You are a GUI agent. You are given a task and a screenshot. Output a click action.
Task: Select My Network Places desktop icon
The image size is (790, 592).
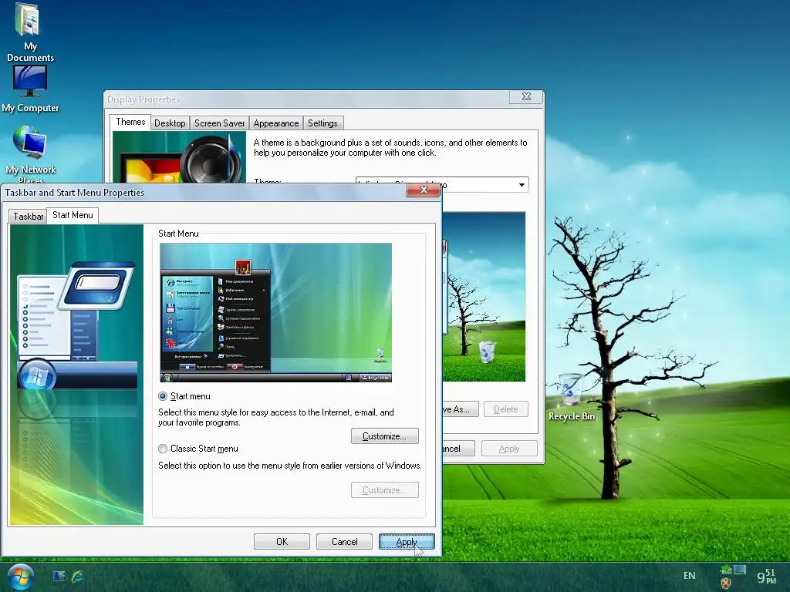30,154
